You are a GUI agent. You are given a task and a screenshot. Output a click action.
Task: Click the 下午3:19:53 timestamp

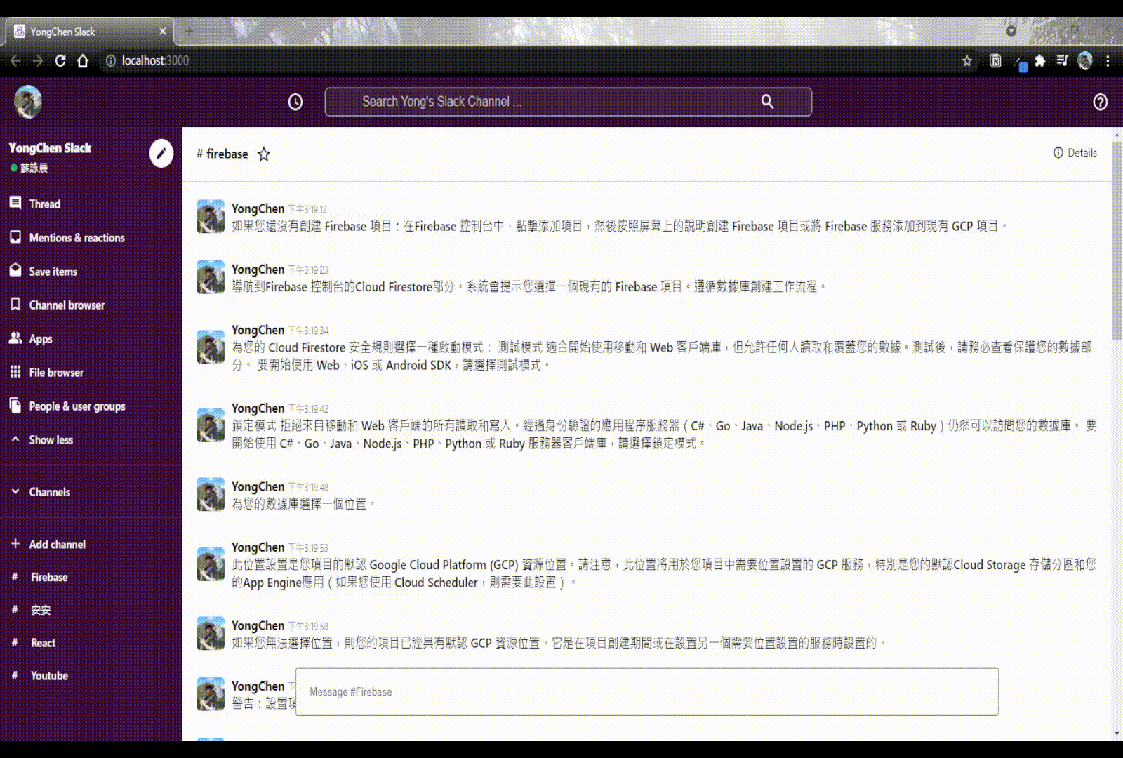(308, 548)
